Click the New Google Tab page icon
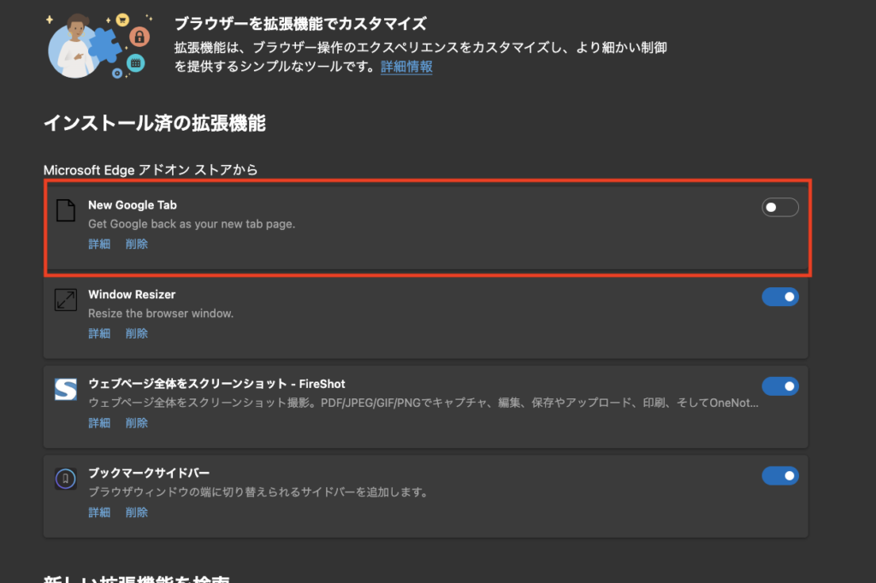 pyautogui.click(x=66, y=210)
